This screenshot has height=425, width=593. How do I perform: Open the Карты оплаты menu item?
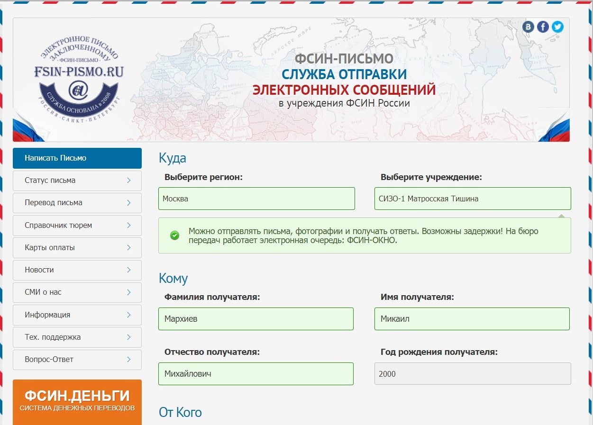pos(77,248)
